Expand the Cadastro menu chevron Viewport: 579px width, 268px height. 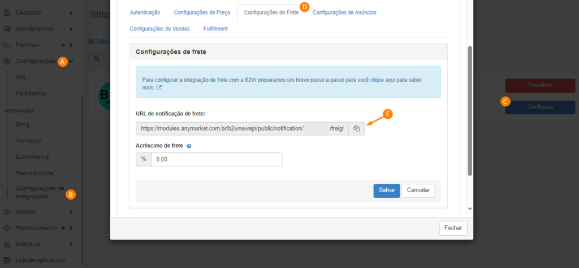point(71,13)
